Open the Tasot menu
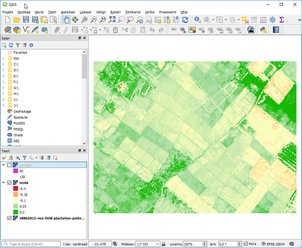 pos(52,12)
